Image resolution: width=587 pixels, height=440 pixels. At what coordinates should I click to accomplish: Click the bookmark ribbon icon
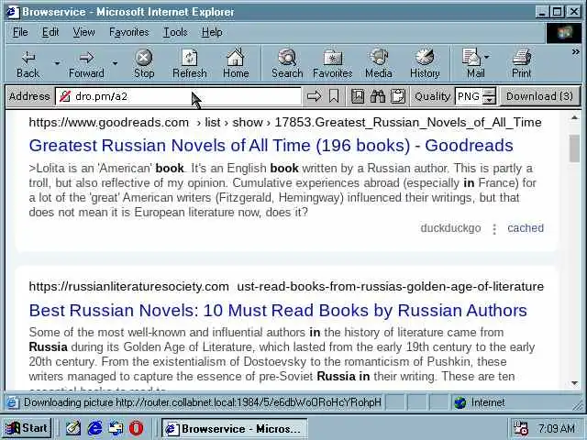click(334, 96)
